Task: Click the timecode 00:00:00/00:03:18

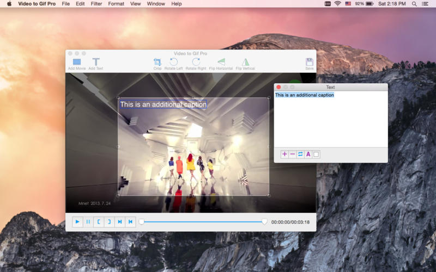Action: (290, 222)
